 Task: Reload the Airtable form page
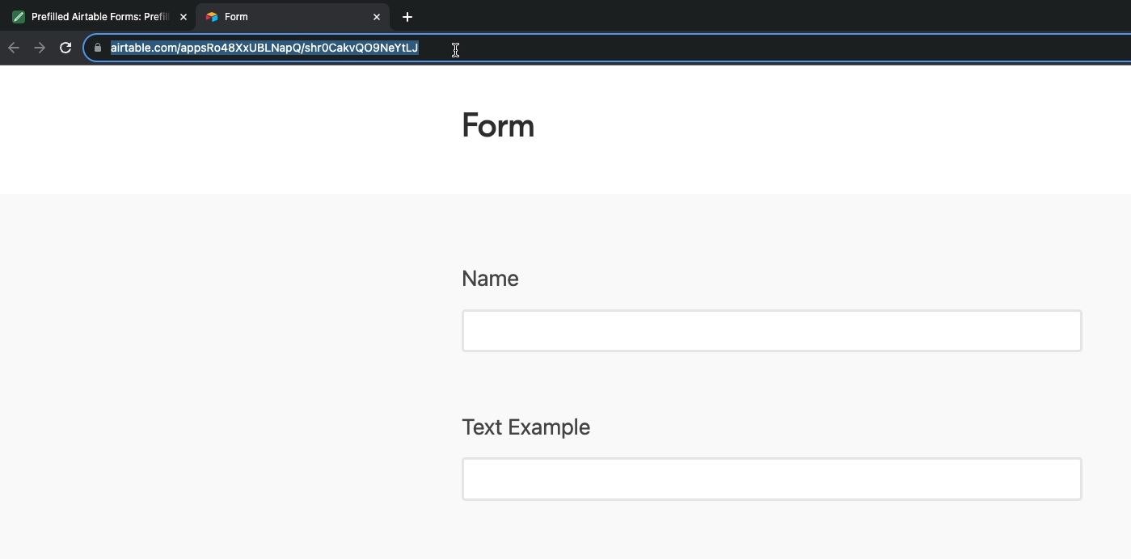tap(65, 48)
